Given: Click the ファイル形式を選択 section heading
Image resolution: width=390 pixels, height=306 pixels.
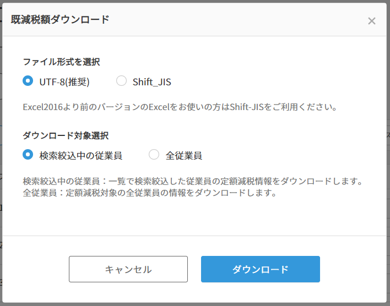Looking at the screenshot, I should point(61,62).
